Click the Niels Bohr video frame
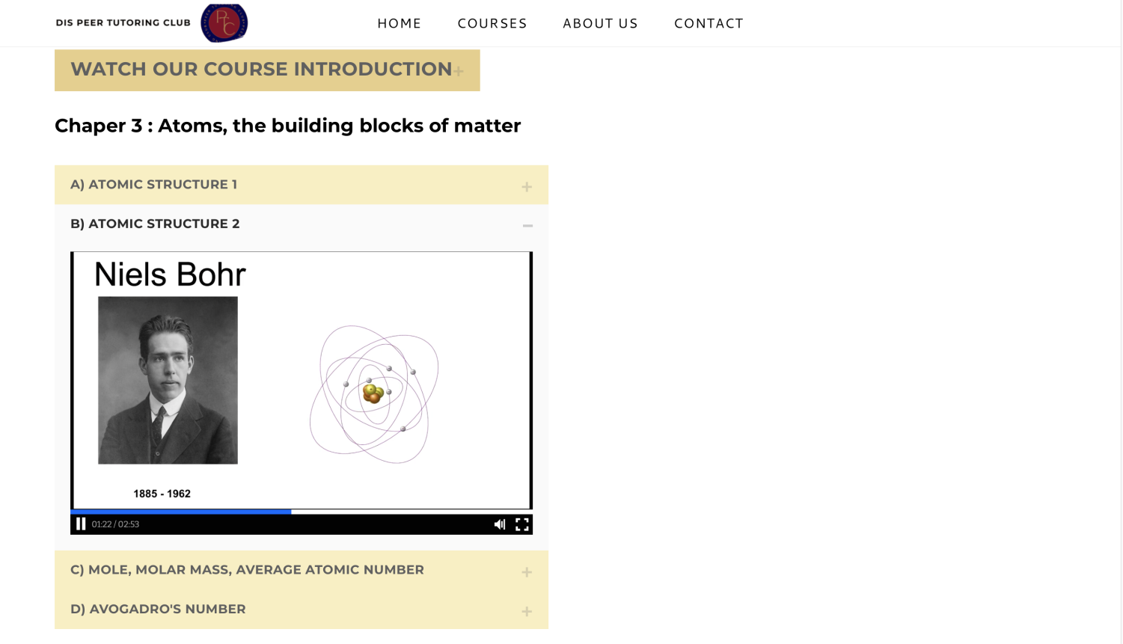The height and width of the screenshot is (644, 1123). coord(302,381)
